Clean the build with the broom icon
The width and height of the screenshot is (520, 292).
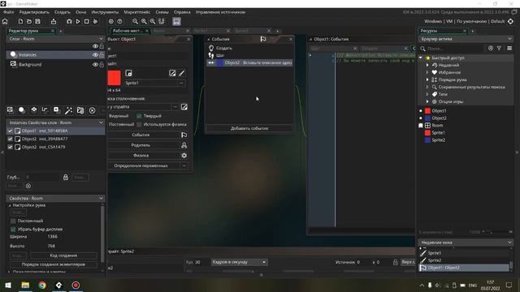pos(96,22)
